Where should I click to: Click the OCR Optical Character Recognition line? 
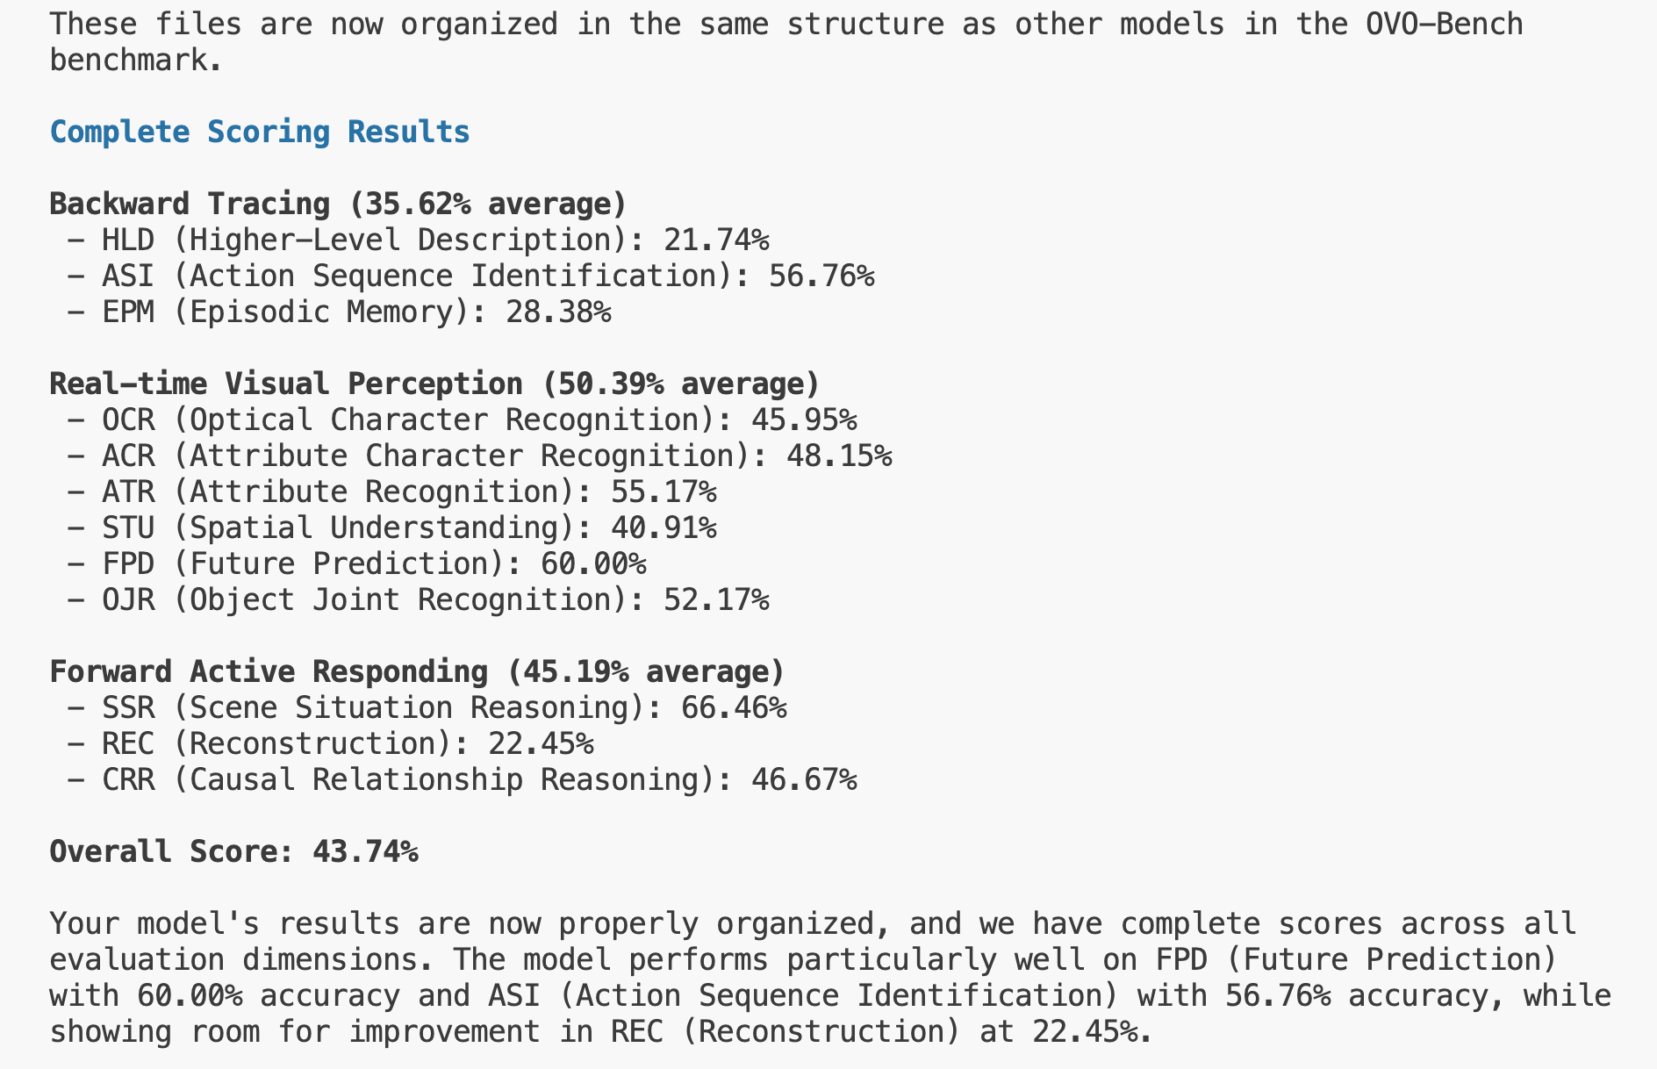tap(462, 420)
